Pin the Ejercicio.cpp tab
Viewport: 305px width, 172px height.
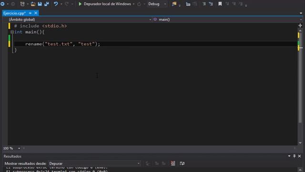30,13
